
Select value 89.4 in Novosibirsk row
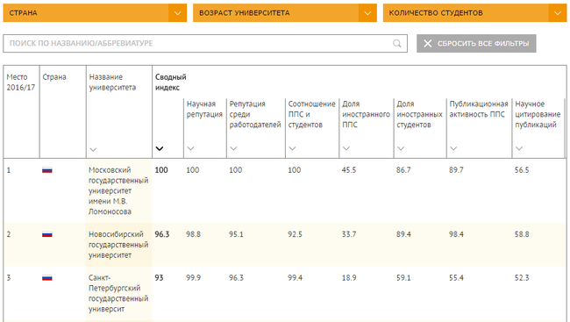(403, 234)
